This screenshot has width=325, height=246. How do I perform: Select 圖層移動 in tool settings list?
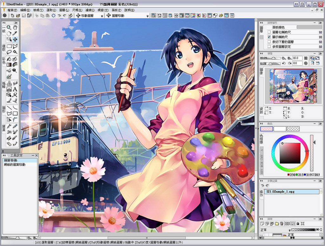(20, 160)
